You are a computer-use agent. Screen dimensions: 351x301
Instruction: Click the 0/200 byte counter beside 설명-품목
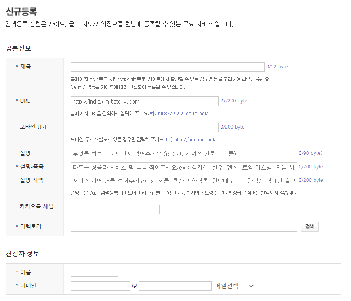click(x=311, y=167)
